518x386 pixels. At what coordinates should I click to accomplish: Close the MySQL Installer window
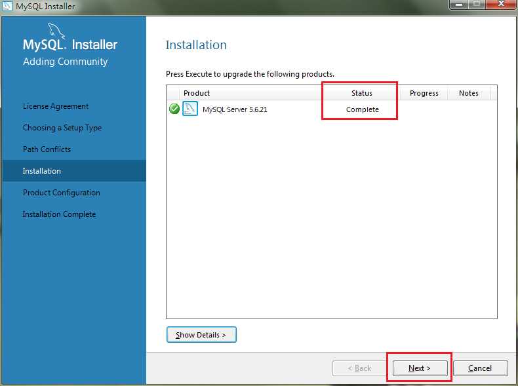(x=502, y=4)
